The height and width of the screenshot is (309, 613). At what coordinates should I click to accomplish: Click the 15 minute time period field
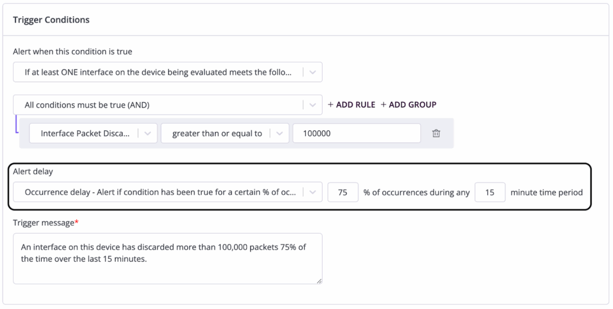[490, 192]
